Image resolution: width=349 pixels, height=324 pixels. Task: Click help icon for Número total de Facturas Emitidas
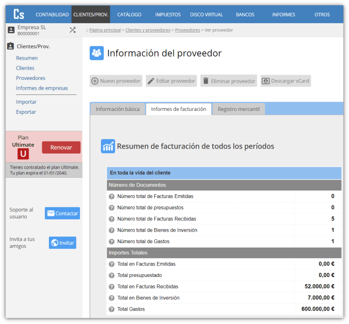[111, 196]
